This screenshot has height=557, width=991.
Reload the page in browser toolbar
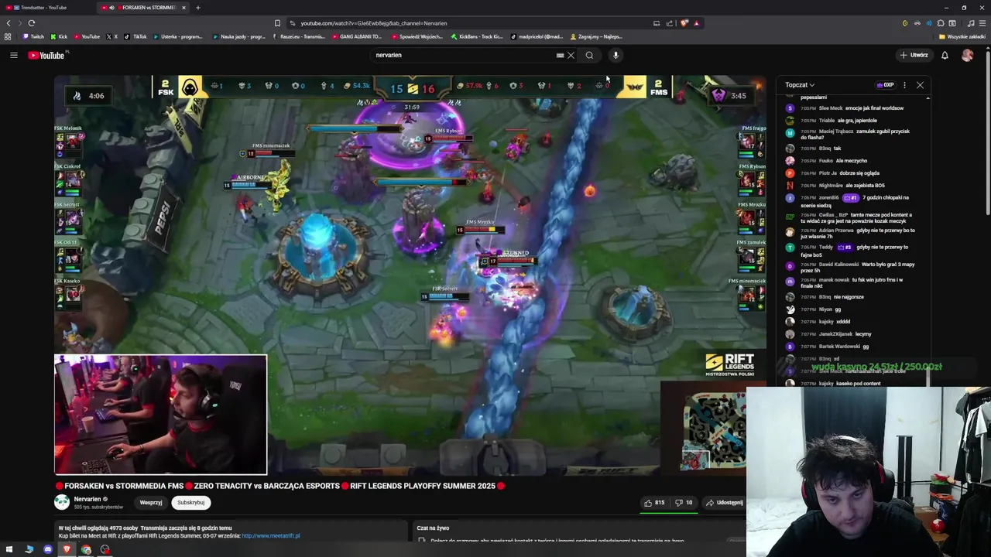pos(31,23)
